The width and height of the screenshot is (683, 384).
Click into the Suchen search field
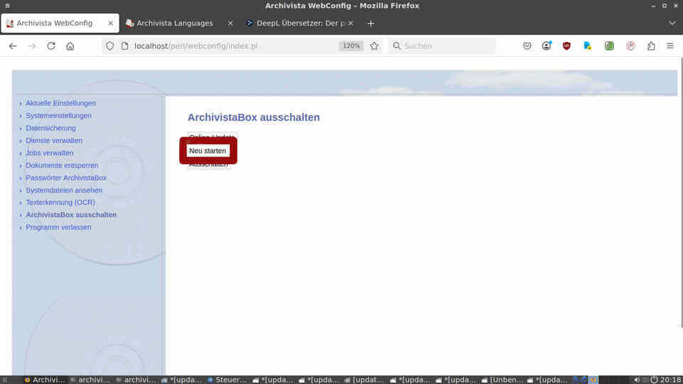[442, 46]
